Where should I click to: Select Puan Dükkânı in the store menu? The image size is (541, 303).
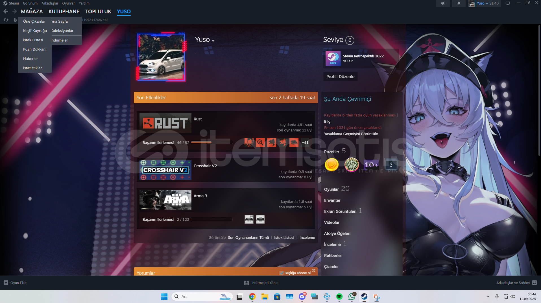coord(35,49)
